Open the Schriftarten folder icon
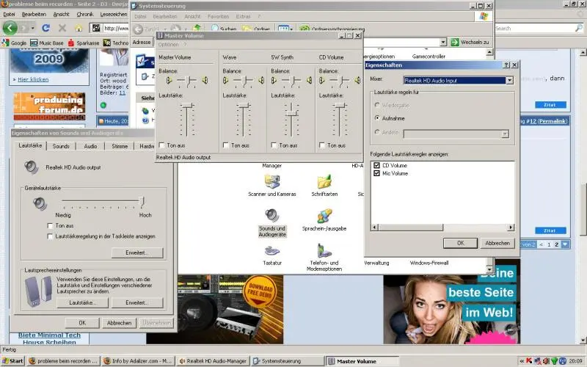Screen dimensions: 587x367 click(324, 182)
